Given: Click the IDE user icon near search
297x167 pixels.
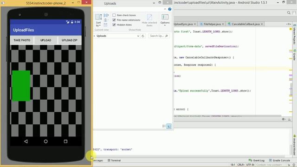Looking at the screenshot, I should (x=294, y=13).
